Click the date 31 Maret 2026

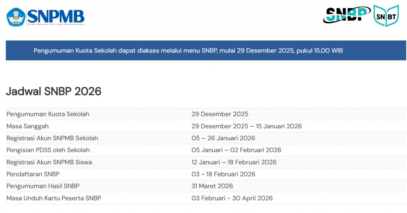212,186
